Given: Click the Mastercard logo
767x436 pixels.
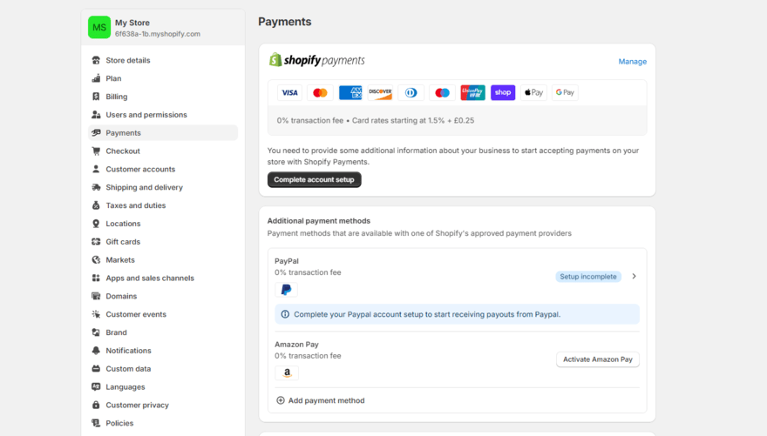Looking at the screenshot, I should coord(320,92).
